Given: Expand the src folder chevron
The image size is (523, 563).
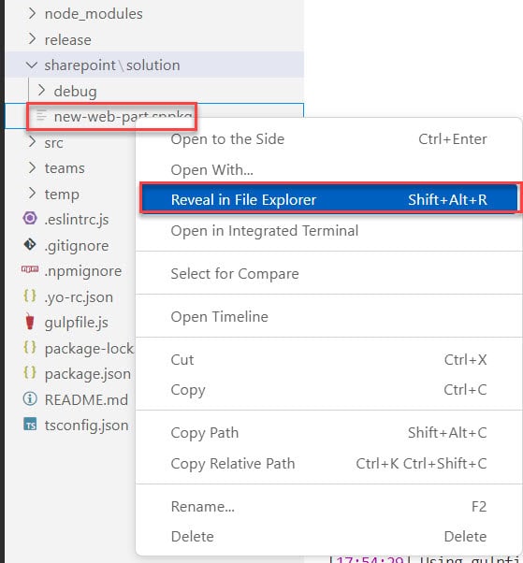Looking at the screenshot, I should 32,142.
